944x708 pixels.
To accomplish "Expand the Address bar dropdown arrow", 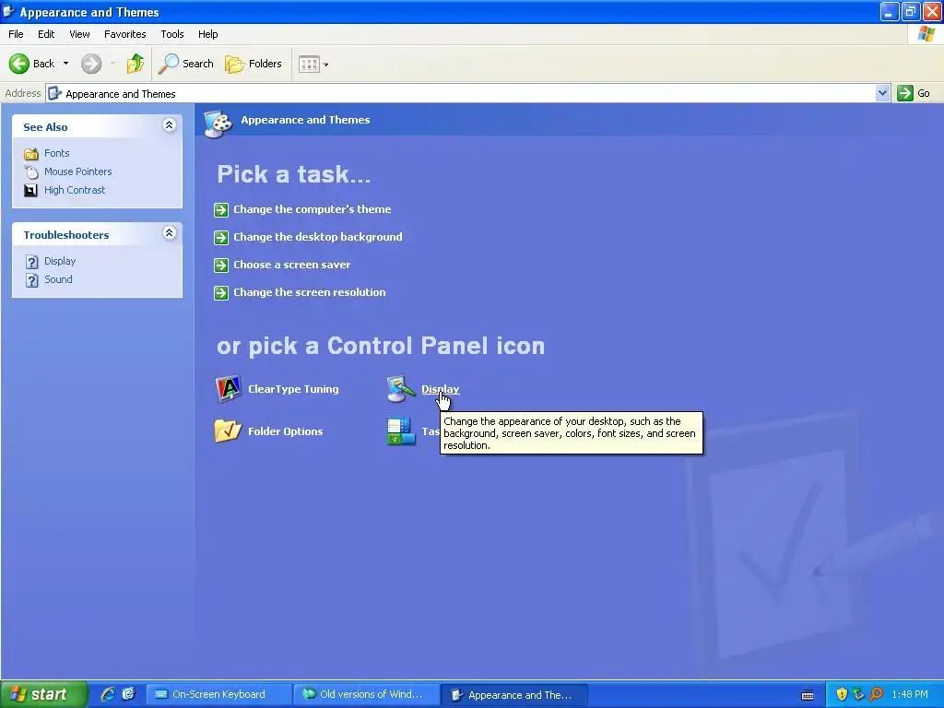I will (x=882, y=93).
